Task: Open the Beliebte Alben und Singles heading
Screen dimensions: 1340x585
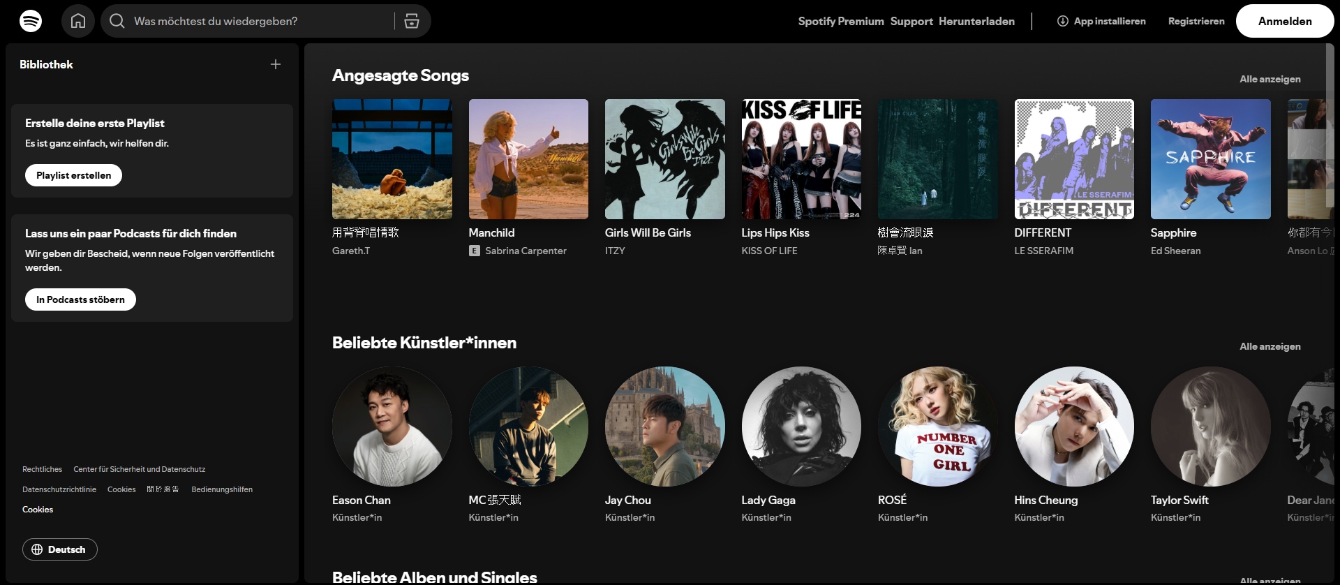Action: [435, 577]
